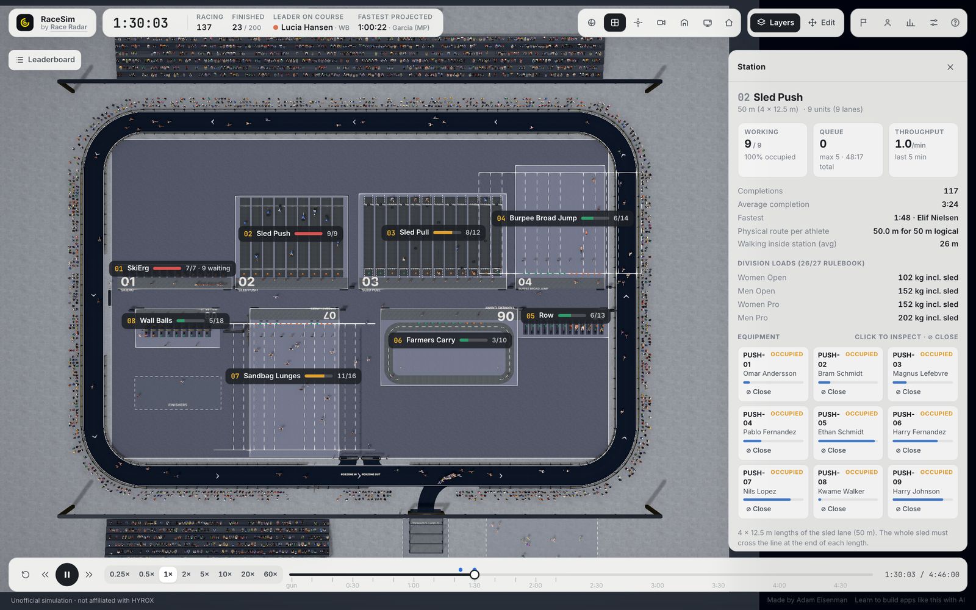This screenshot has width=976, height=610.
Task: Select the 02 Sled Push station label
Action: [290, 234]
